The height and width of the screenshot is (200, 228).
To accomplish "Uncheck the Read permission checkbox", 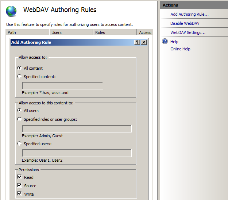I will [x=19, y=177].
